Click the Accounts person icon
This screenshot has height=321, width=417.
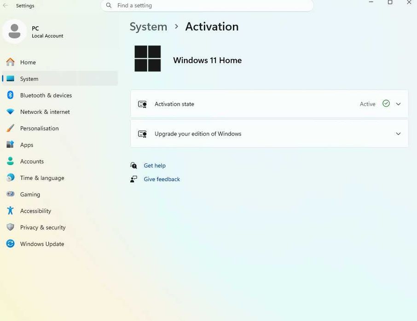click(11, 161)
